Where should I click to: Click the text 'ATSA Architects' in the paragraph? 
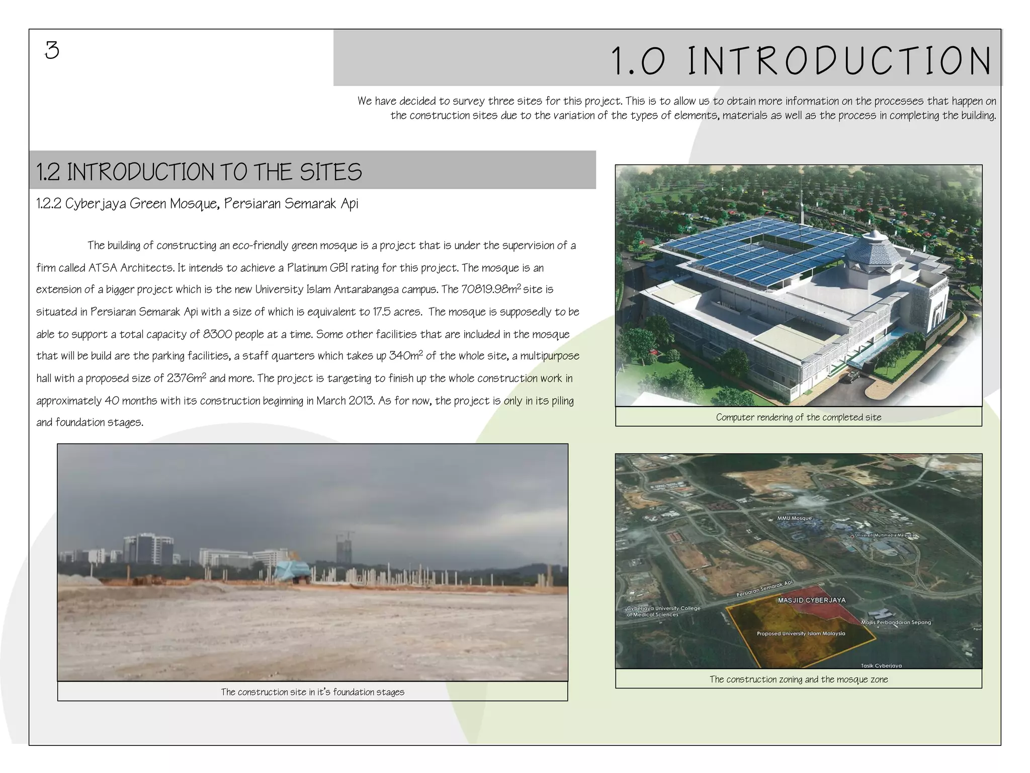tap(131, 268)
